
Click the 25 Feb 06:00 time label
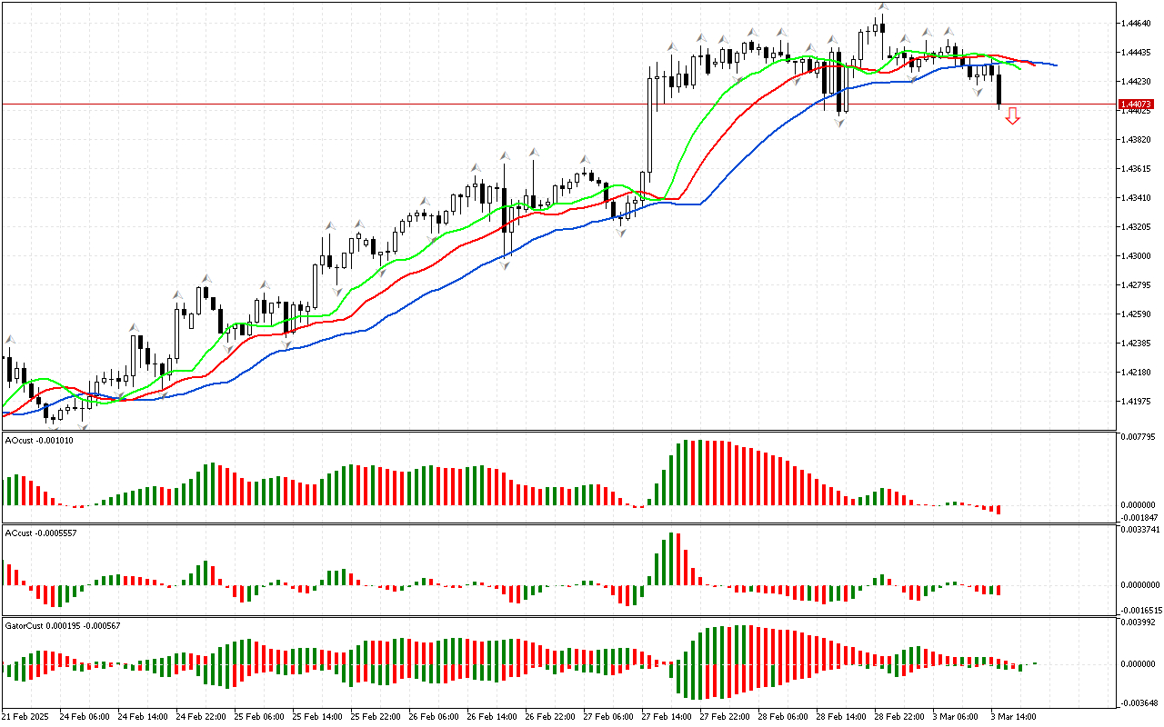click(260, 716)
